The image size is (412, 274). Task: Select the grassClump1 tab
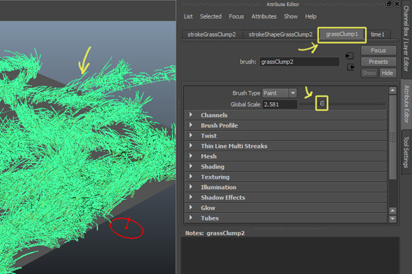point(342,34)
